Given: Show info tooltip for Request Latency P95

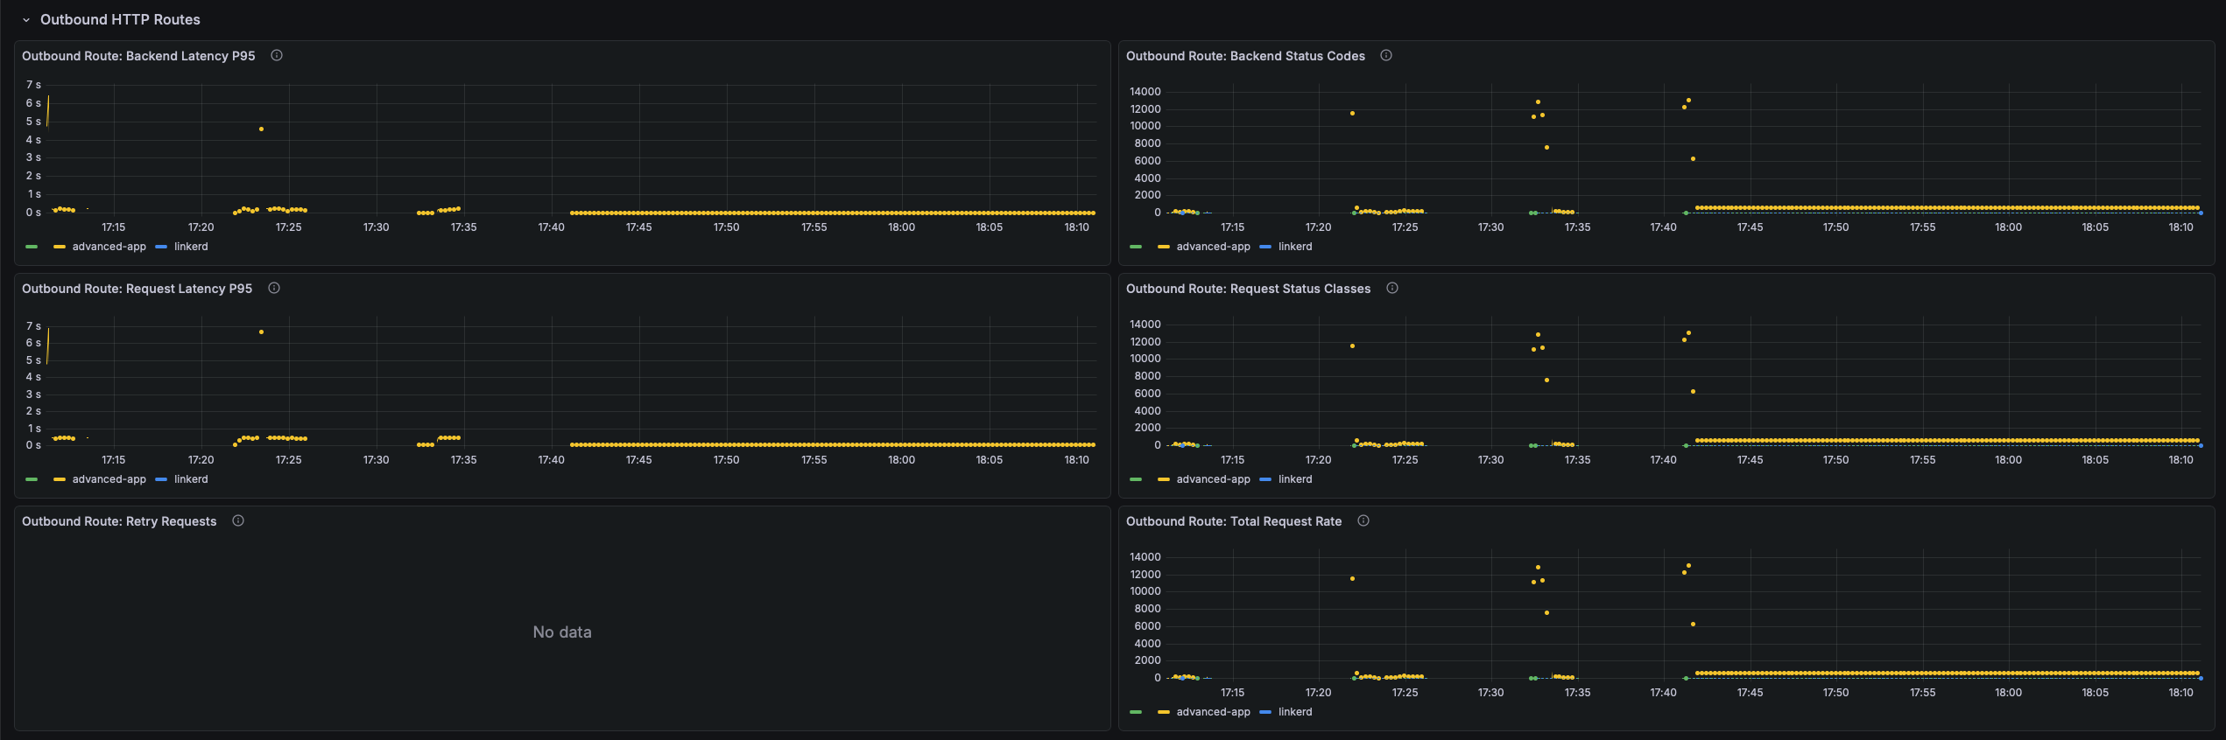Looking at the screenshot, I should (274, 288).
